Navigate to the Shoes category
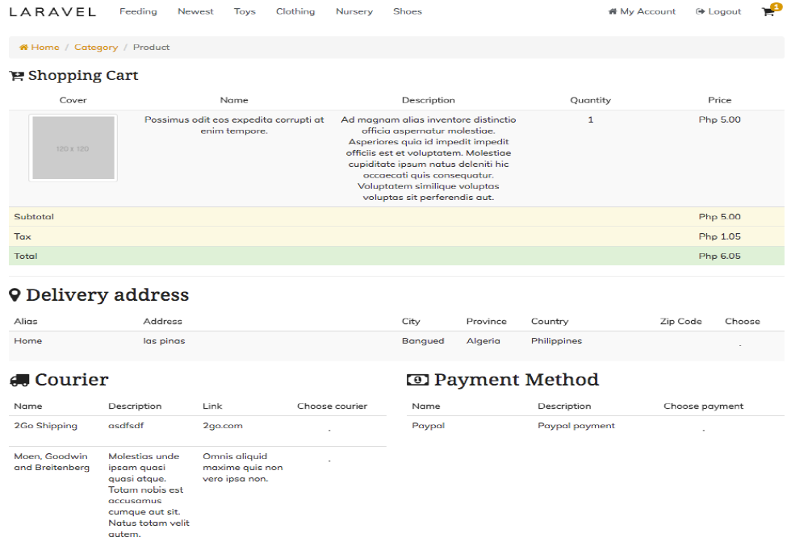The image size is (787, 550). [x=408, y=12]
